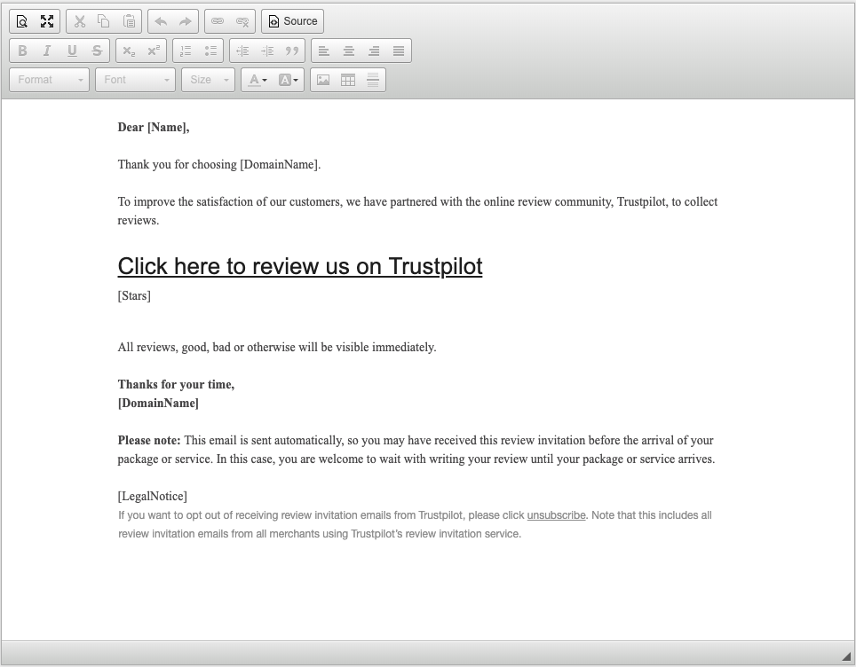Align text to the left
Screen dimensions: 856x667
[x=324, y=51]
